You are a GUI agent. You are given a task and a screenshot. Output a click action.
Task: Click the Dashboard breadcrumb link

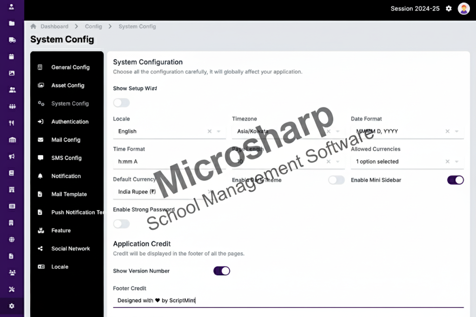[x=54, y=26]
